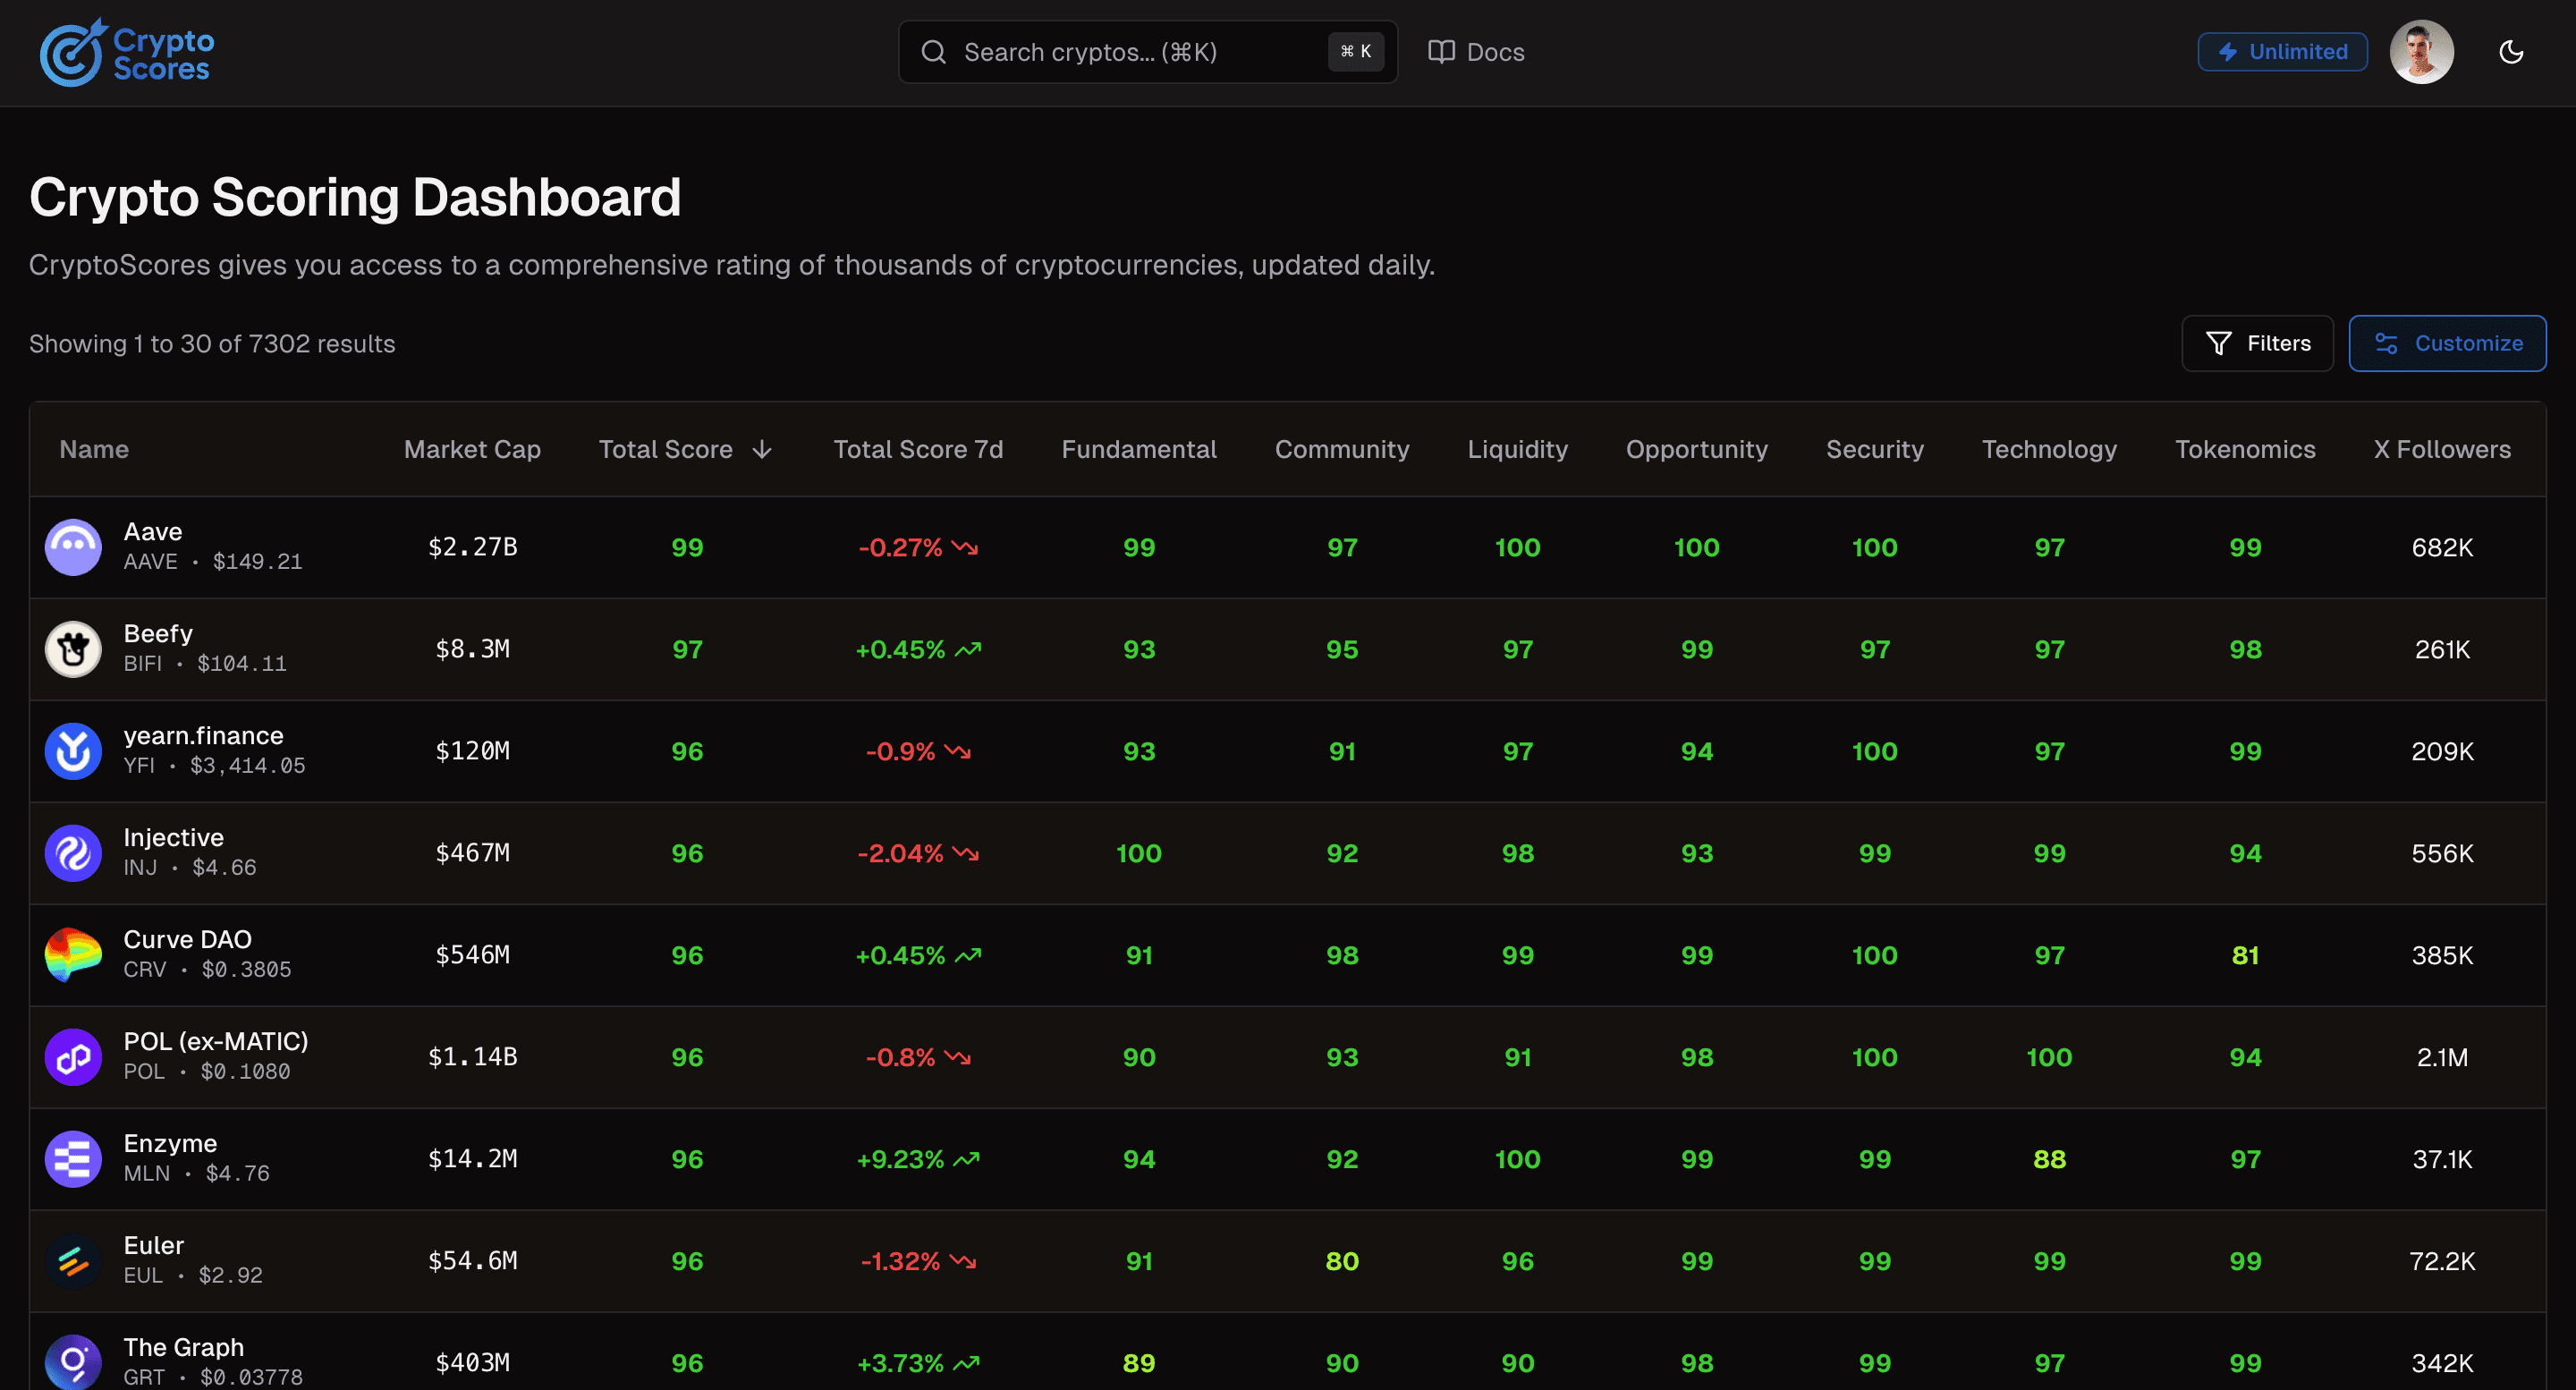Open the profile avatar menu
The height and width of the screenshot is (1390, 2576).
click(2422, 51)
